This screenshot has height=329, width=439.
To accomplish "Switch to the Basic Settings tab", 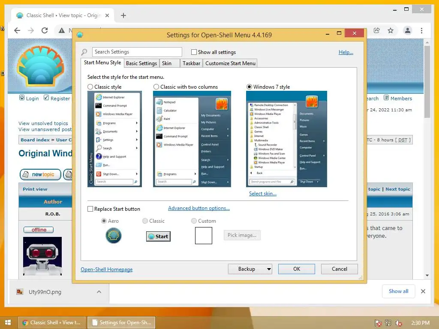I will 141,63.
